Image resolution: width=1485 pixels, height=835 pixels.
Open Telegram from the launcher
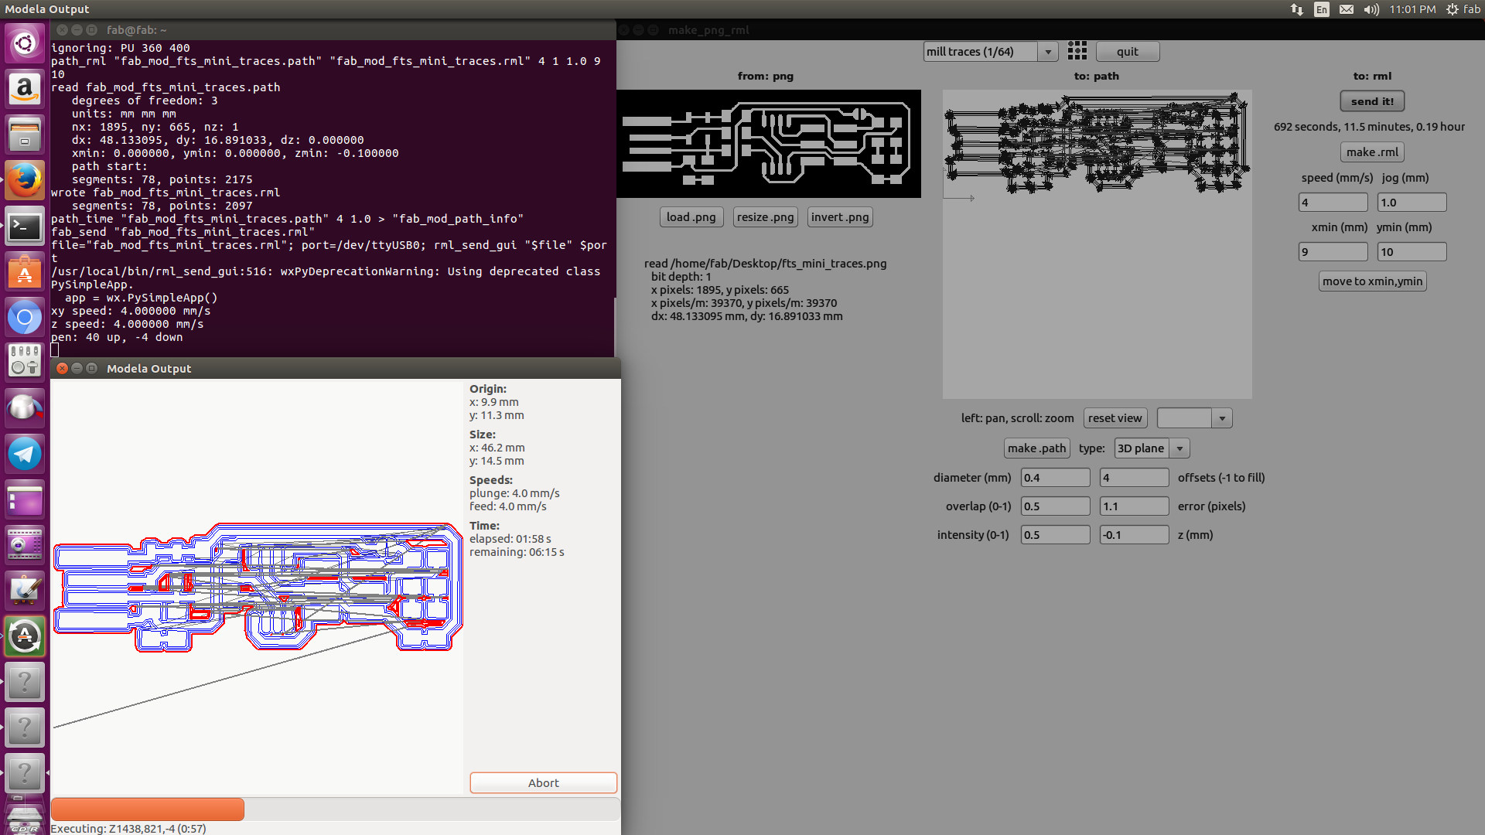25,454
